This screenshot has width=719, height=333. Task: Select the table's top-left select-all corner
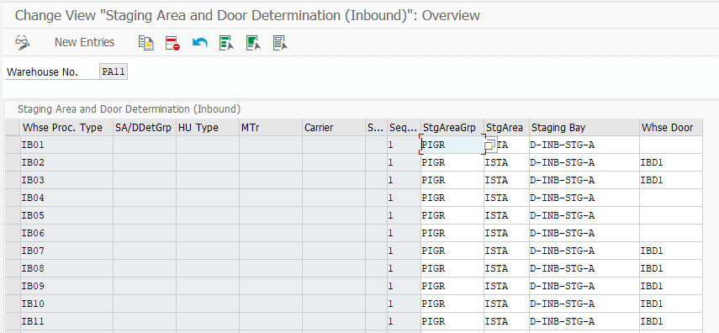[x=13, y=127]
